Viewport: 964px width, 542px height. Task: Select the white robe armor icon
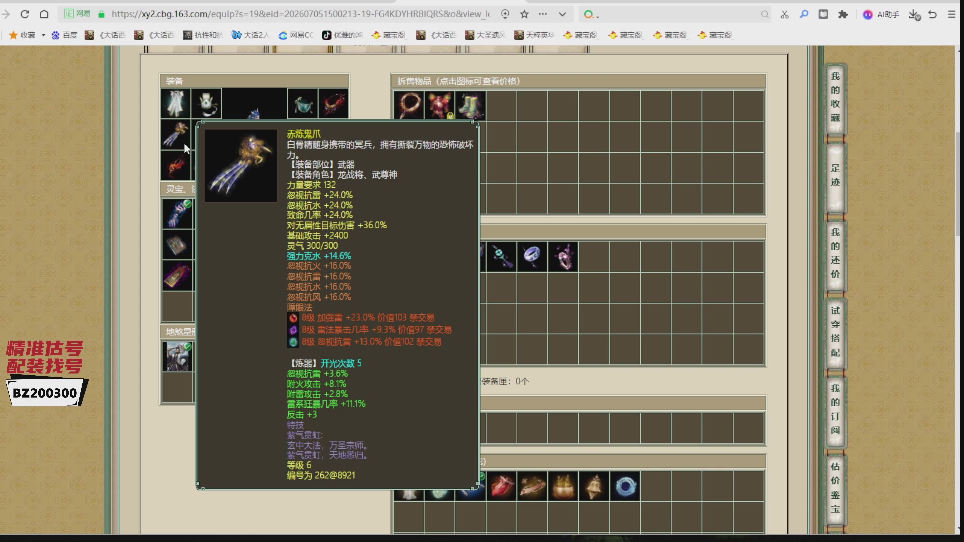175,104
